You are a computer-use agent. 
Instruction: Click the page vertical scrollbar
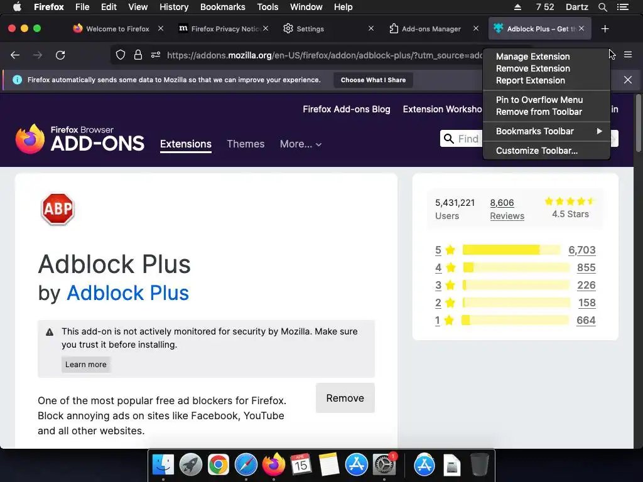click(638, 123)
